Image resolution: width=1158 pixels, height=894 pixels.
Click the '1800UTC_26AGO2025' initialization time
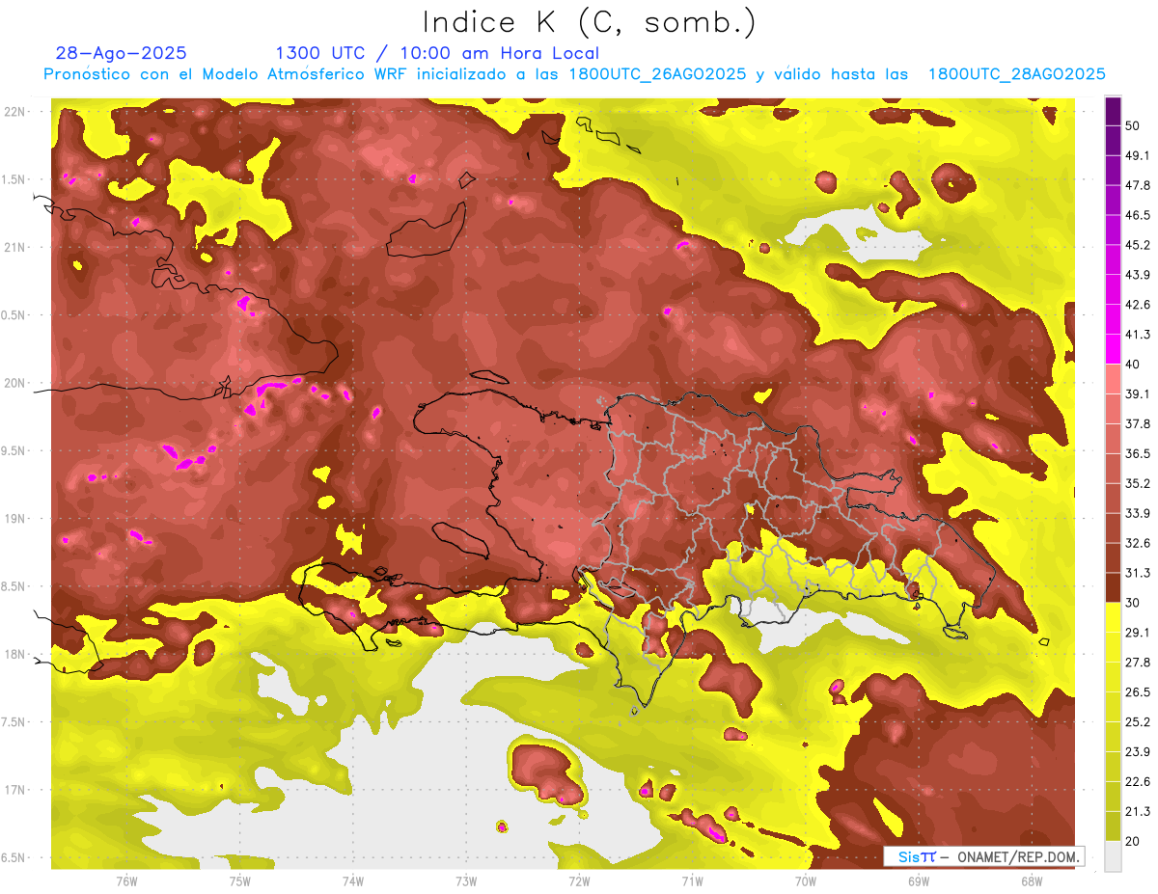[657, 74]
